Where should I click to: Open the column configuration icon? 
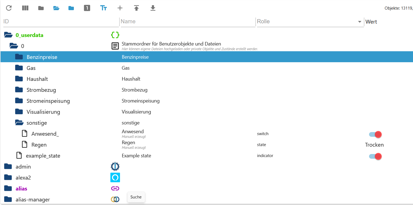point(25,8)
